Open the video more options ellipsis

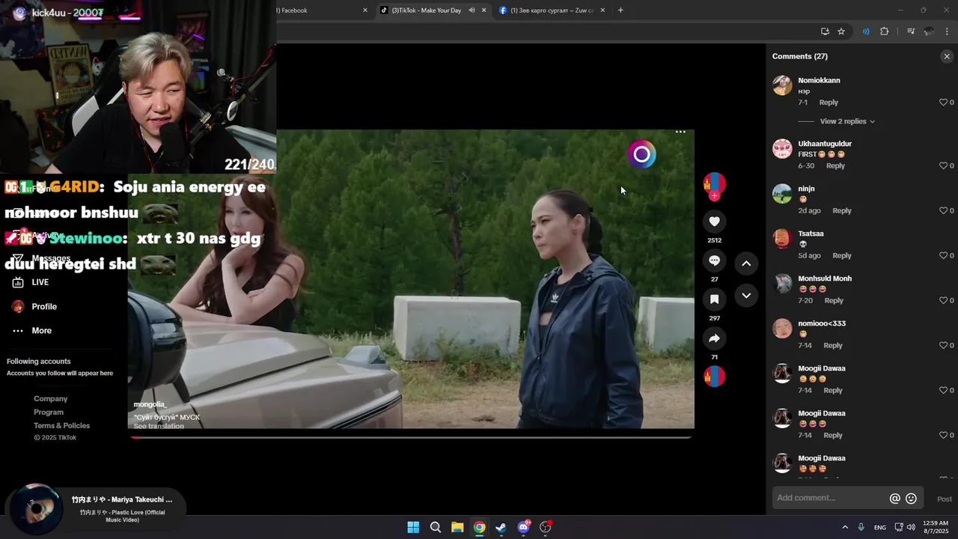(680, 132)
